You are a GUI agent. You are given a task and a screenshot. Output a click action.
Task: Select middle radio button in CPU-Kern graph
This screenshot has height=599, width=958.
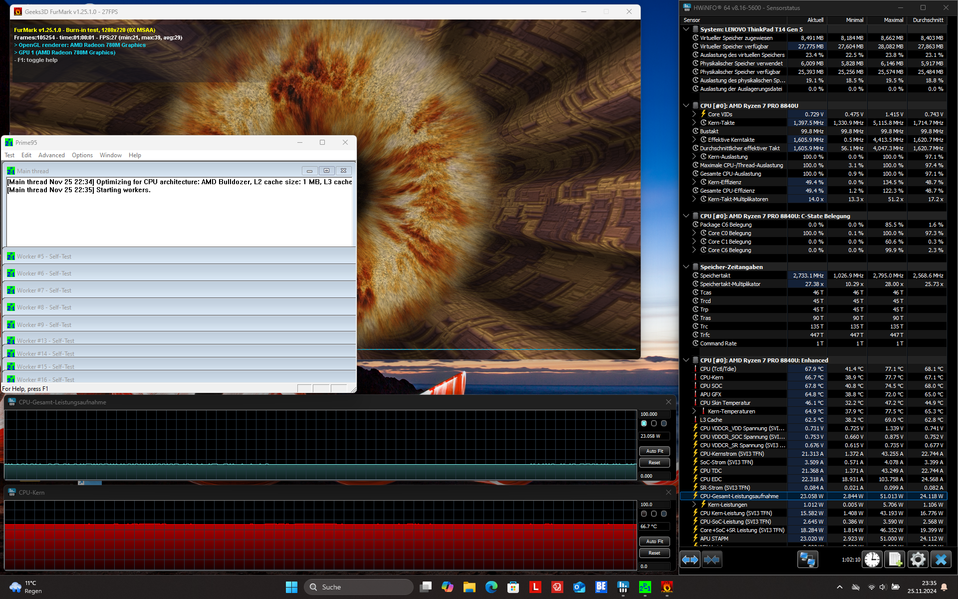[654, 514]
